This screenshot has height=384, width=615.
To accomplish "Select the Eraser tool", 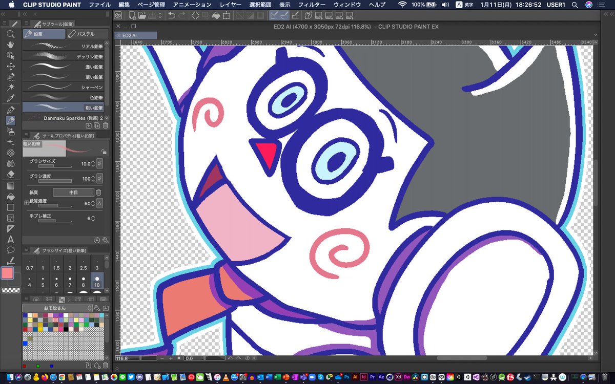I will (10, 174).
